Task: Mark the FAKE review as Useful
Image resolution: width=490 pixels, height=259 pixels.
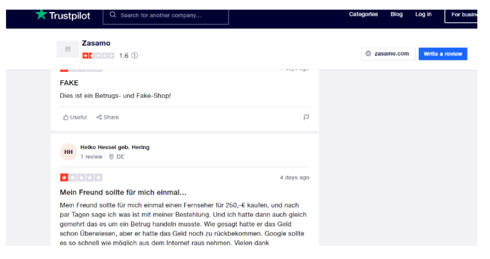Action: [75, 118]
